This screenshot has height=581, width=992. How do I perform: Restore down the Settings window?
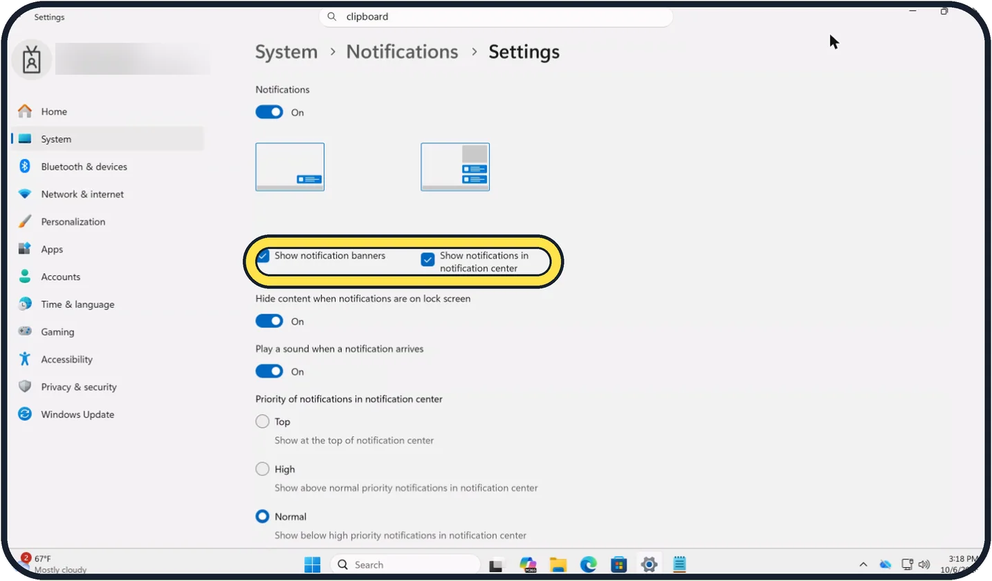(944, 11)
